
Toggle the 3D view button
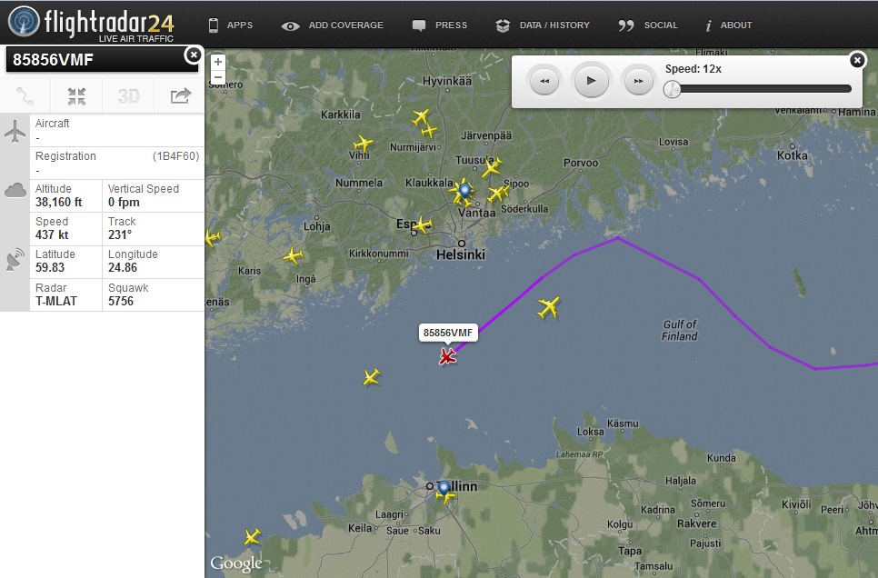click(x=128, y=95)
